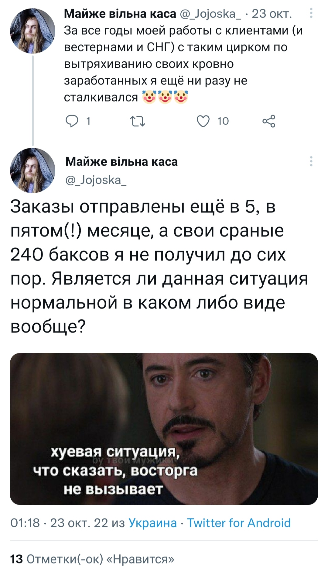Open the main tweet's profile avatar
Viewport: 328px width, 568px height.
pos(32,170)
